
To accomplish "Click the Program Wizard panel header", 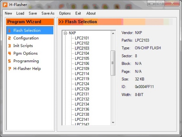I will click(x=30, y=22).
